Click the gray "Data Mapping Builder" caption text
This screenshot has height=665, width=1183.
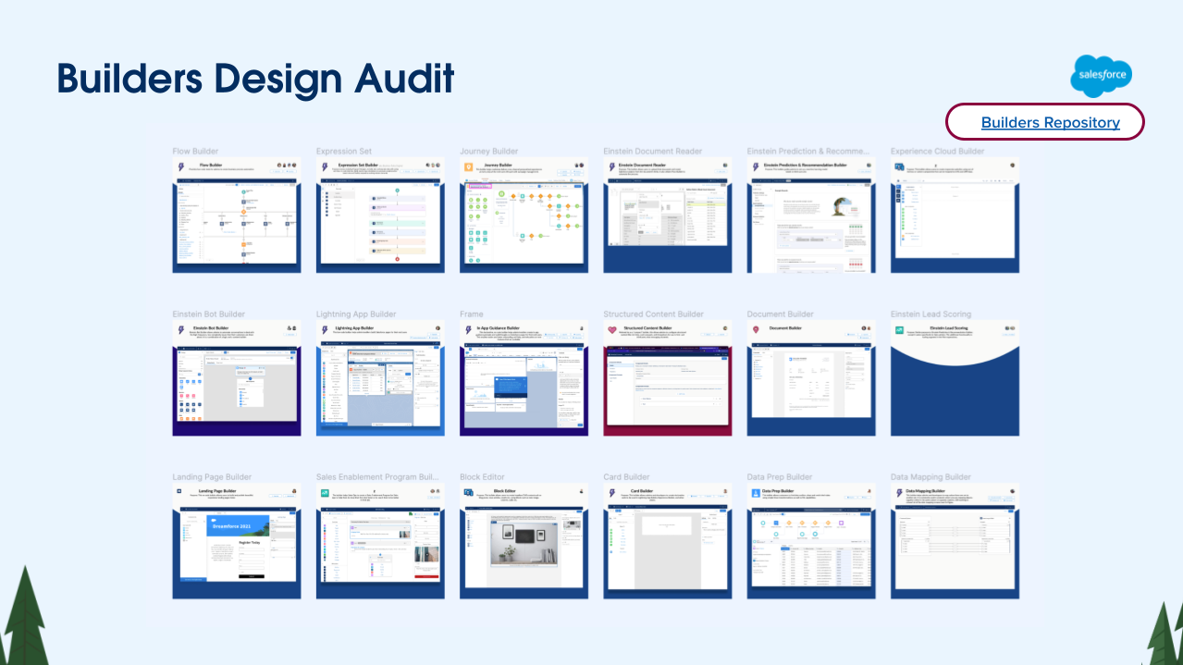[x=931, y=477]
